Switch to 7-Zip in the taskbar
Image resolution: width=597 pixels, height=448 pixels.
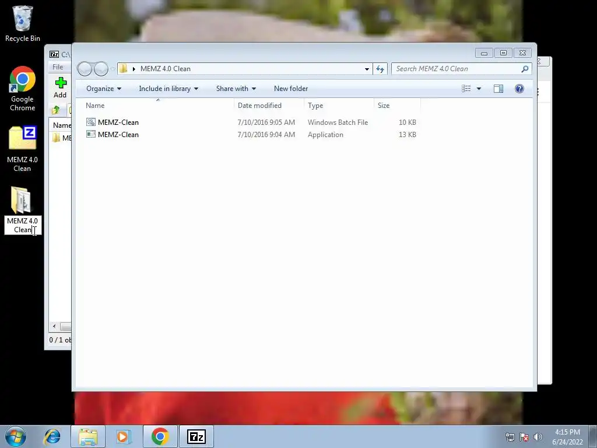click(x=196, y=436)
